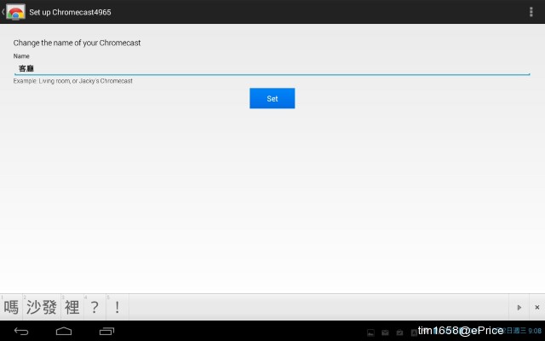Image resolution: width=545 pixels, height=341 pixels.
Task: Choose the 裡 keyboard suggestion
Action: click(72, 307)
